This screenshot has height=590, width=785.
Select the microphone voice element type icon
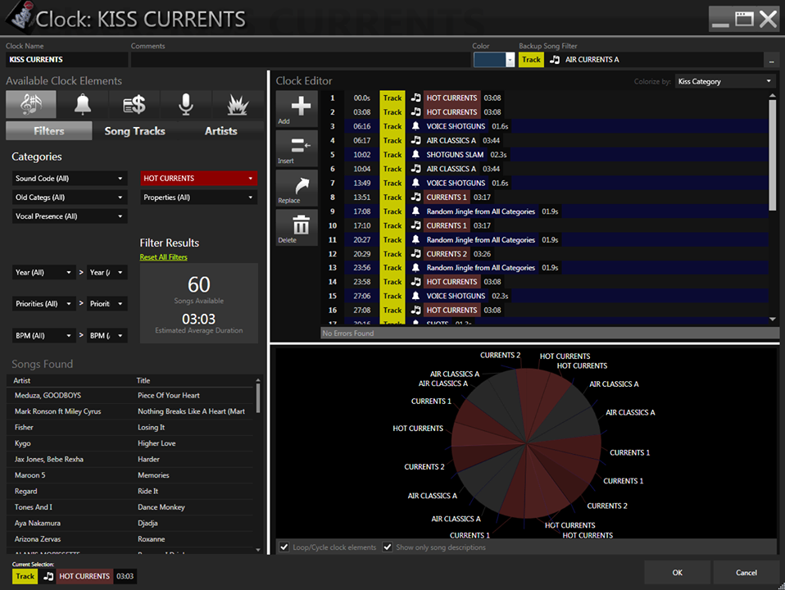pos(186,104)
